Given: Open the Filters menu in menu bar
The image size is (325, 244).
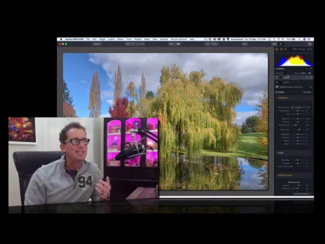Looking at the screenshot, I should (x=121, y=39).
